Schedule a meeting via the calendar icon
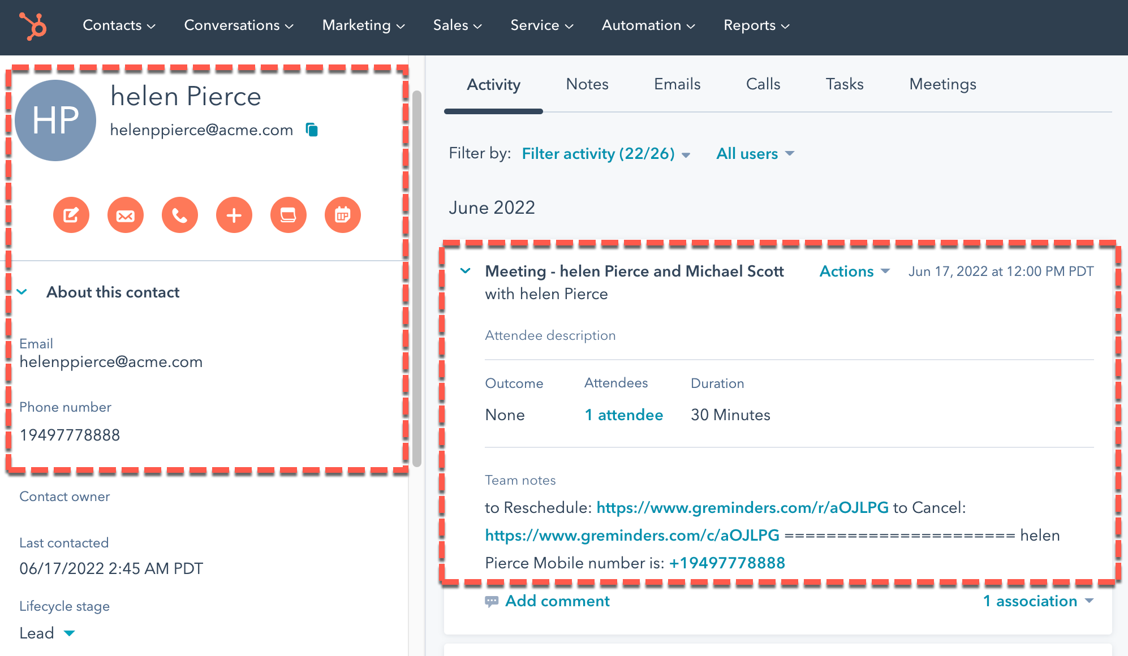 click(x=342, y=215)
